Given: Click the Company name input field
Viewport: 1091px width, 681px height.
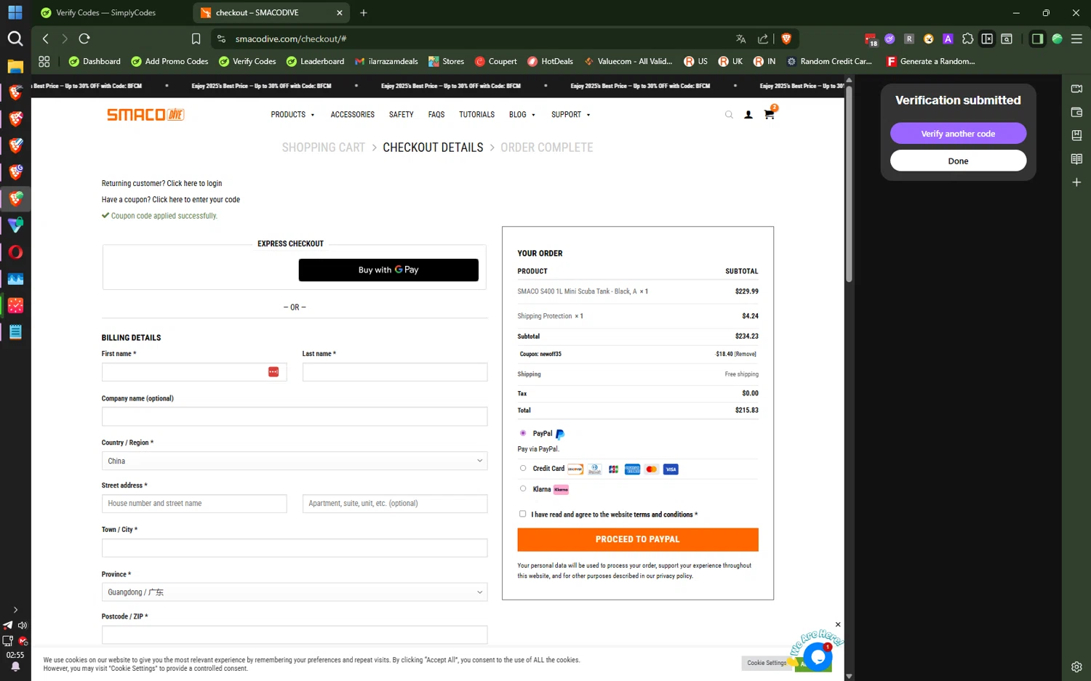Looking at the screenshot, I should coord(295,416).
